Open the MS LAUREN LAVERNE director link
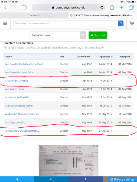The height and width of the screenshot is (182, 137). click(x=17, y=81)
